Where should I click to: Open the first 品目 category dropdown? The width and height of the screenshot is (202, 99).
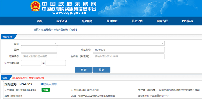tap(39, 43)
